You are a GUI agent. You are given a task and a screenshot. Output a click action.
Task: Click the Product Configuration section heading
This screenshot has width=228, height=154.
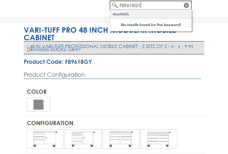coord(54,75)
